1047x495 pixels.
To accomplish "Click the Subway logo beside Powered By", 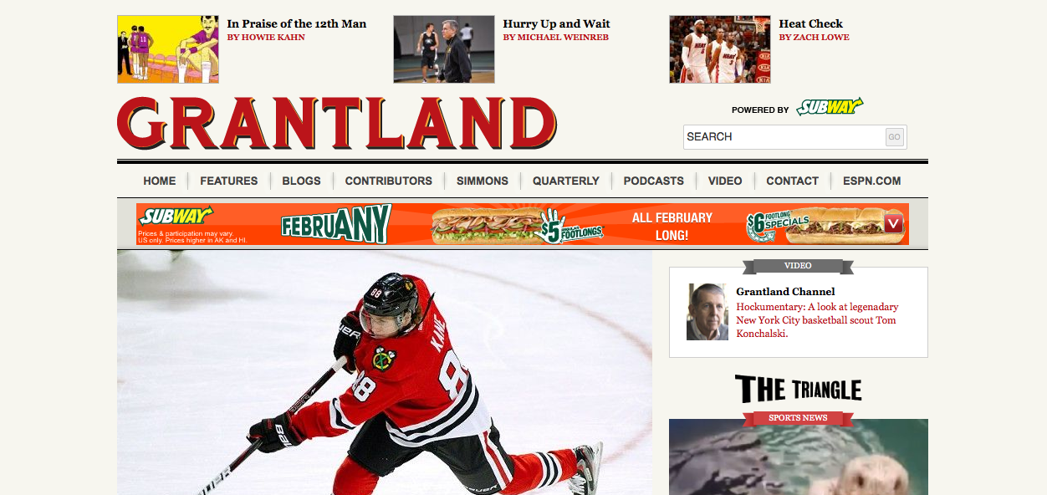I will click(x=830, y=107).
